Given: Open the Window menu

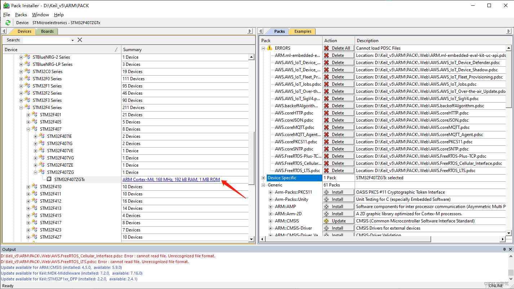Looking at the screenshot, I should 40,15.
